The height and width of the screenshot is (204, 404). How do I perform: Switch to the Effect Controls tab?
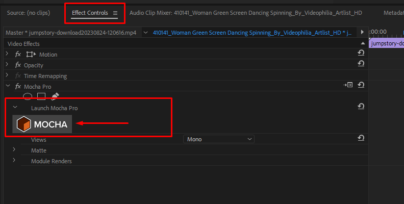(90, 13)
